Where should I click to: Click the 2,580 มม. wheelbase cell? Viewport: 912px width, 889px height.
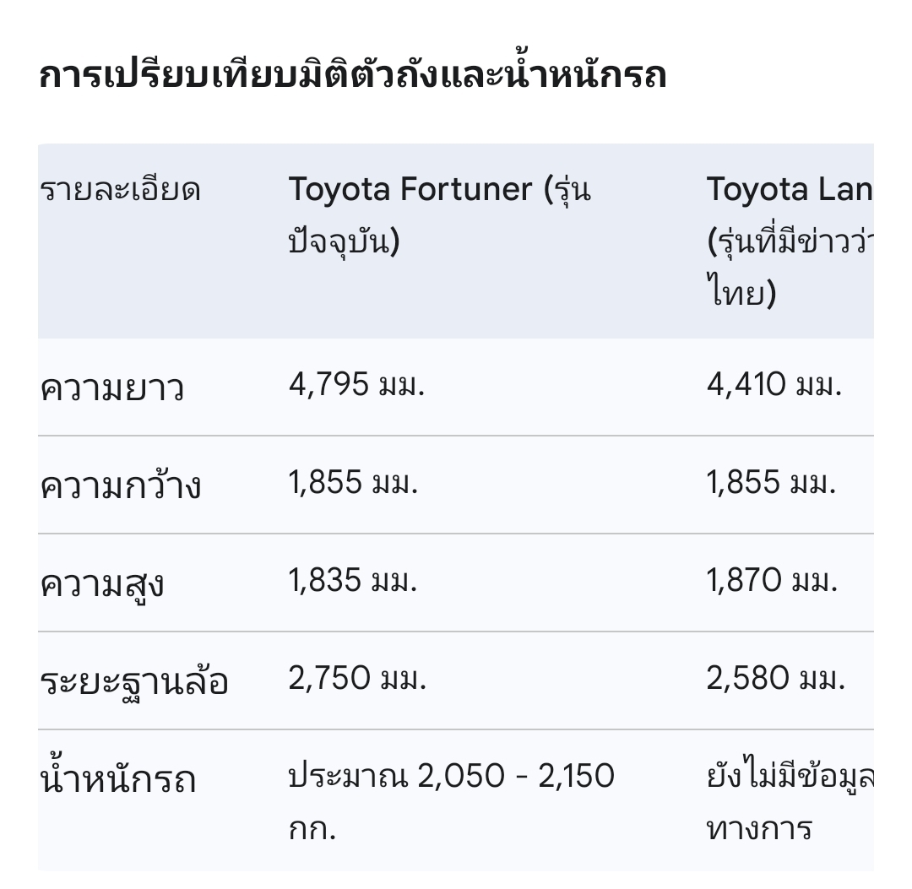(776, 677)
